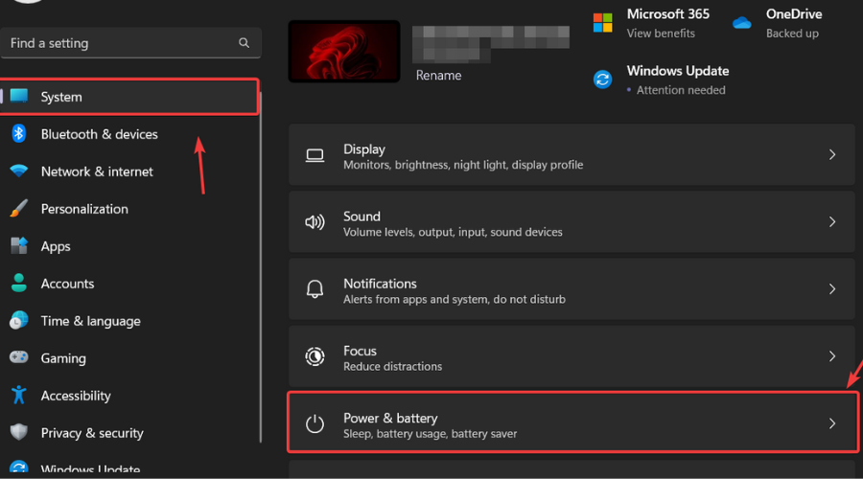Click the Personalization paintbrush icon
The image size is (863, 479).
click(18, 209)
